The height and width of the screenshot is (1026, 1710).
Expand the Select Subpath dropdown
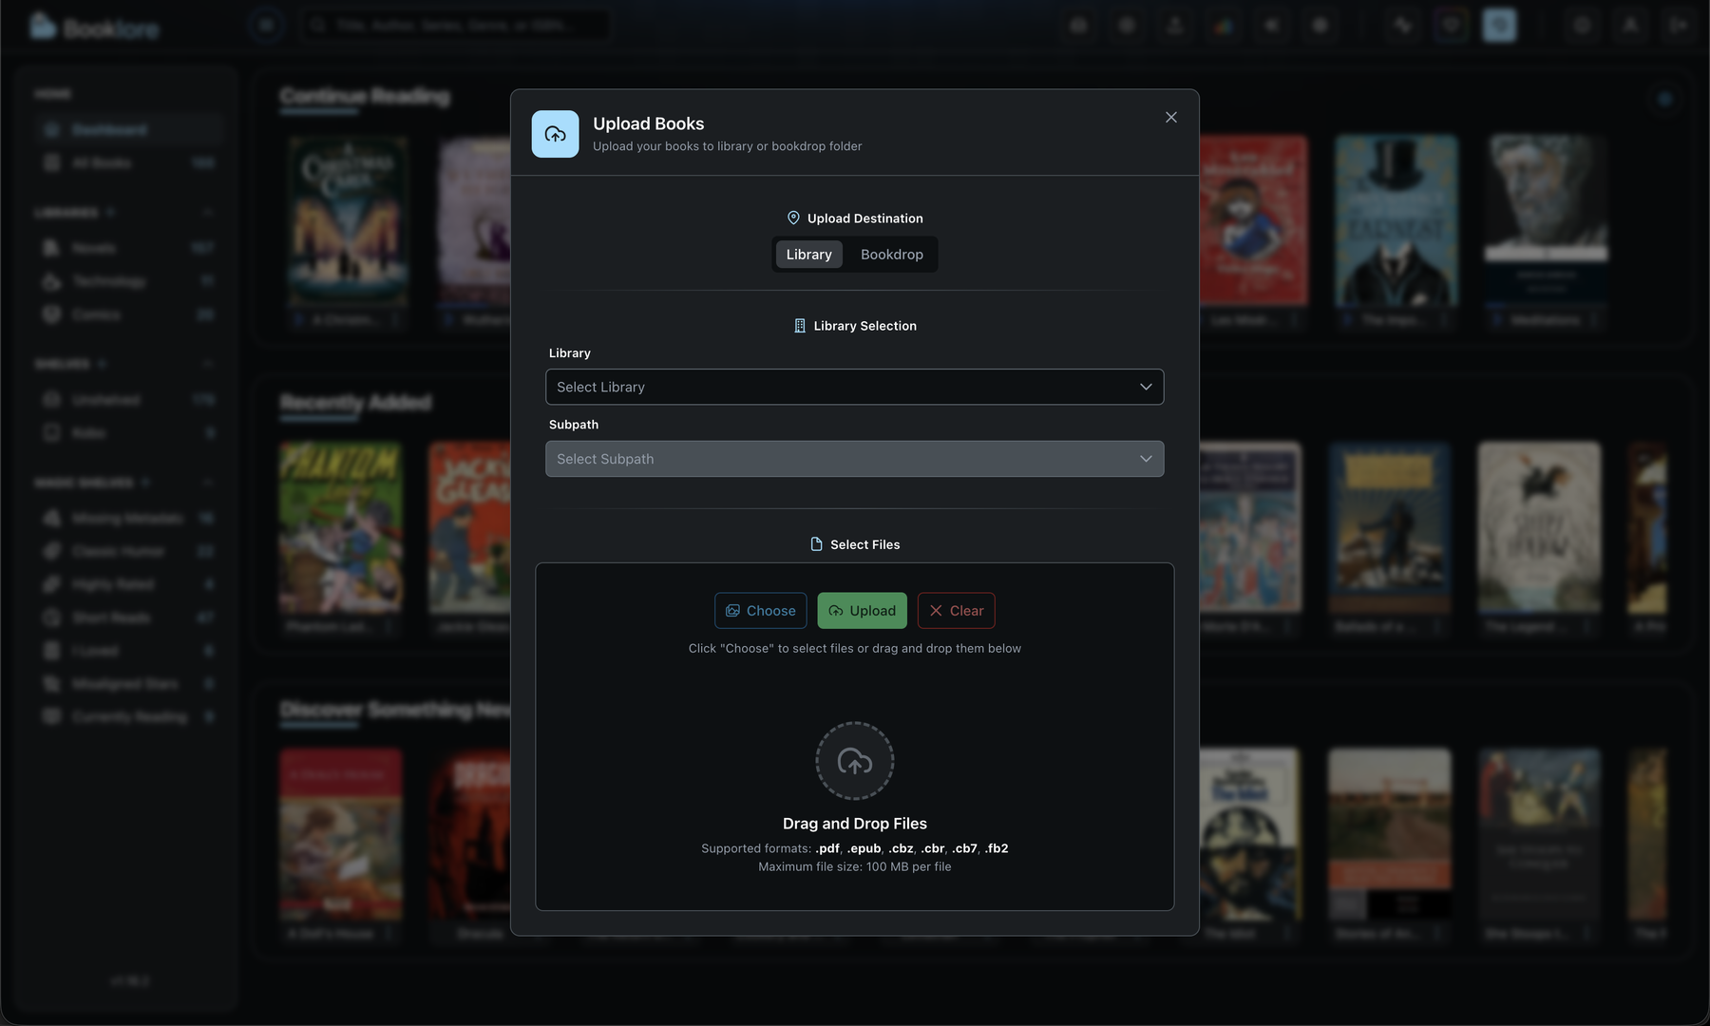pyautogui.click(x=854, y=459)
